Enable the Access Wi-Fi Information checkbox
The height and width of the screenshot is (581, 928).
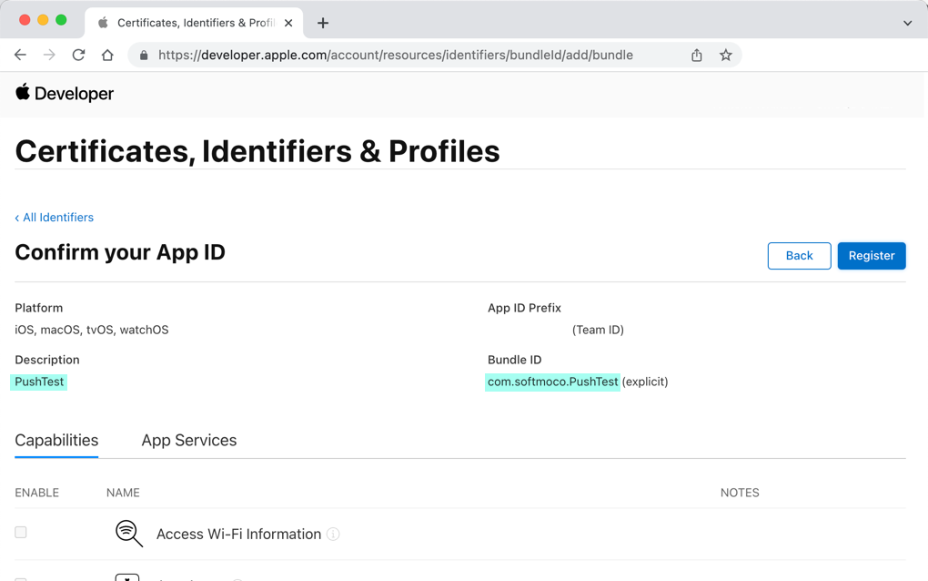(x=21, y=533)
